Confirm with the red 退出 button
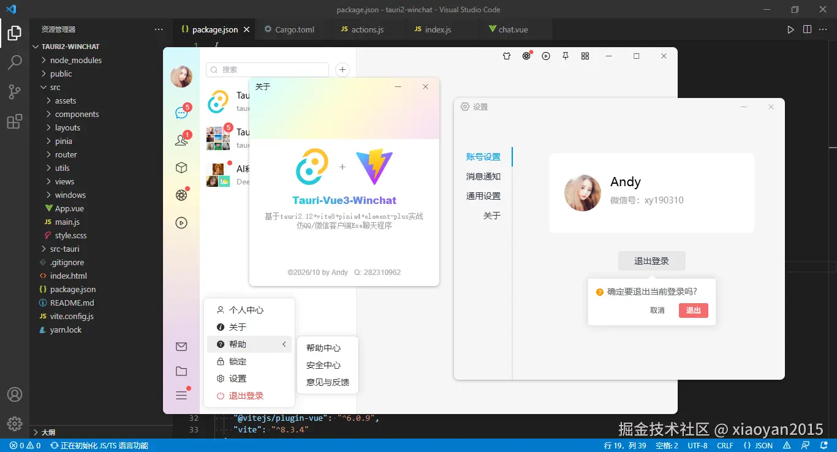 coord(694,311)
